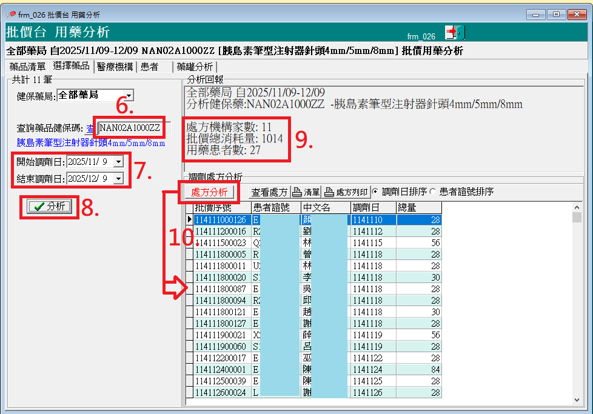Select 調劑日排序 radio button
Image resolution: width=593 pixels, height=414 pixels.
375,192
